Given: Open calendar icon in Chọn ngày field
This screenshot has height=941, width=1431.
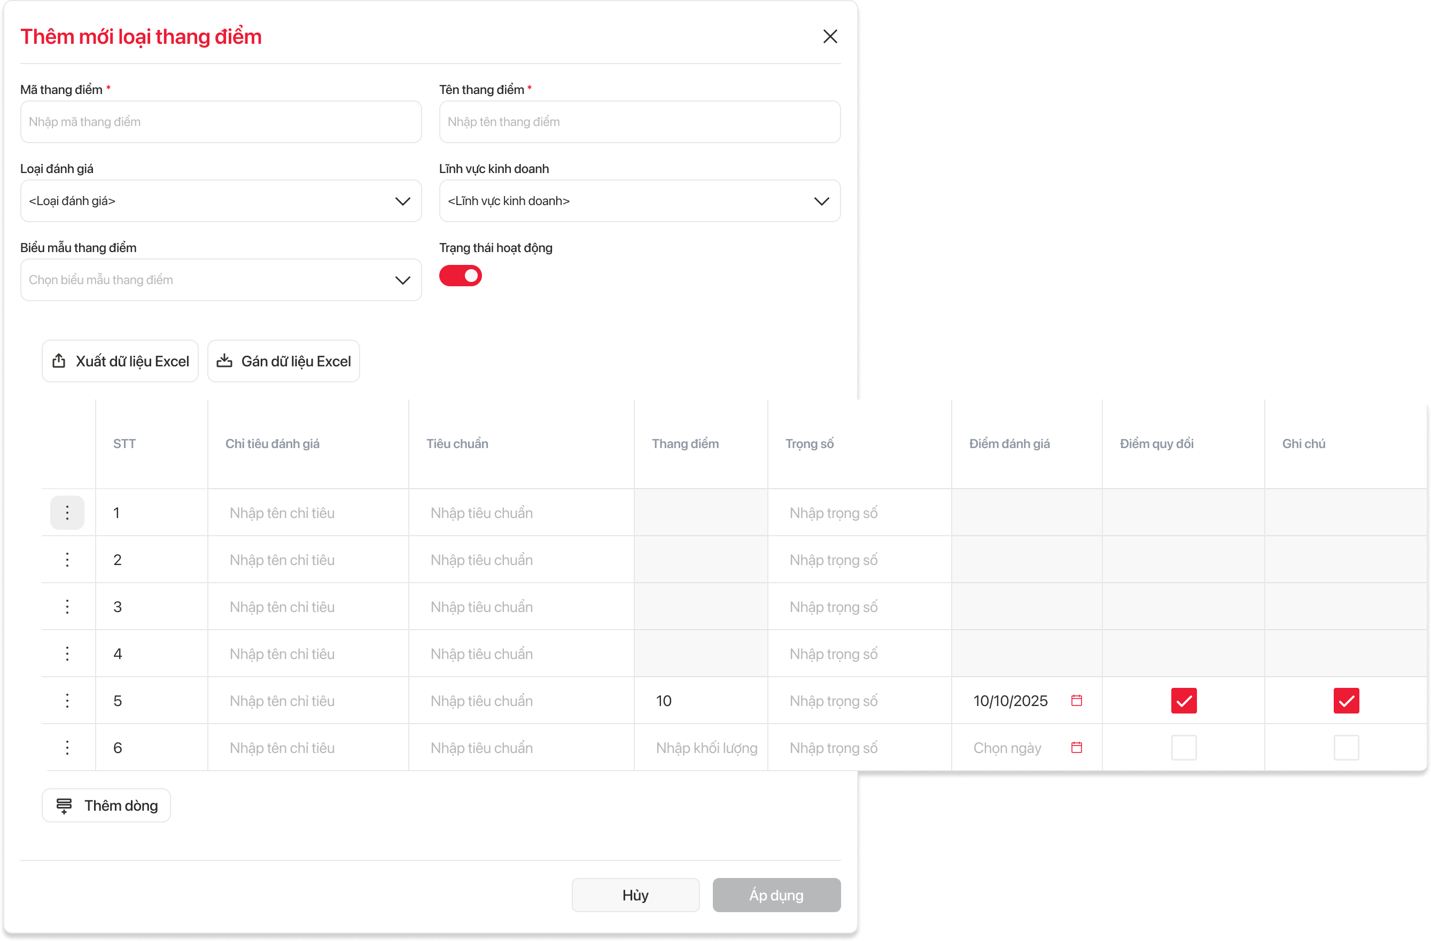Looking at the screenshot, I should [x=1076, y=748].
